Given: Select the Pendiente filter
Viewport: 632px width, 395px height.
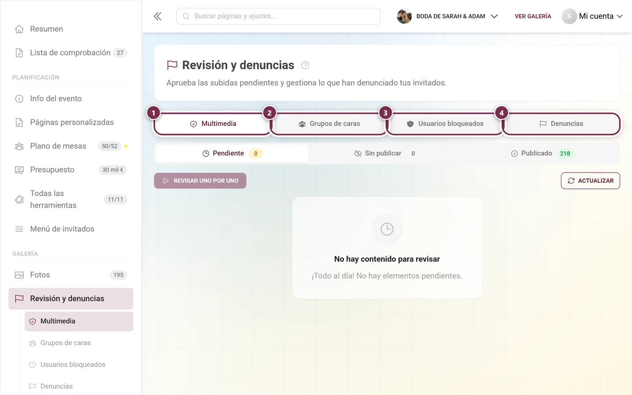Looking at the screenshot, I should click(232, 154).
